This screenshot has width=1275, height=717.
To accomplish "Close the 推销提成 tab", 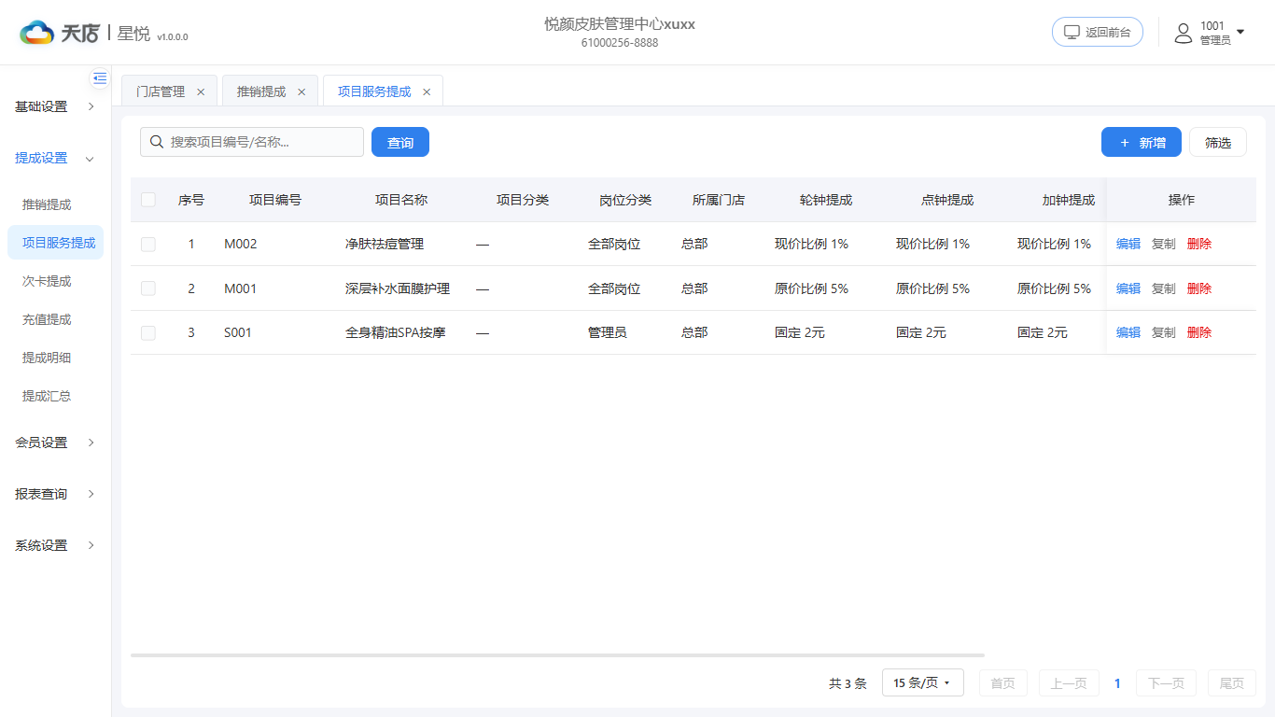I will coord(301,91).
